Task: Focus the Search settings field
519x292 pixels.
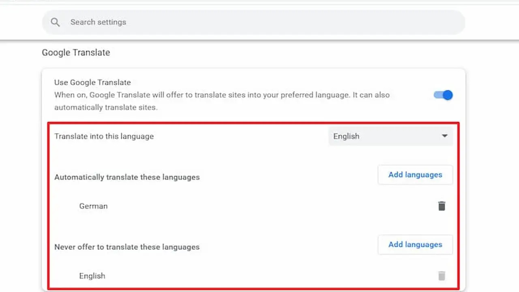Action: pyautogui.click(x=253, y=22)
